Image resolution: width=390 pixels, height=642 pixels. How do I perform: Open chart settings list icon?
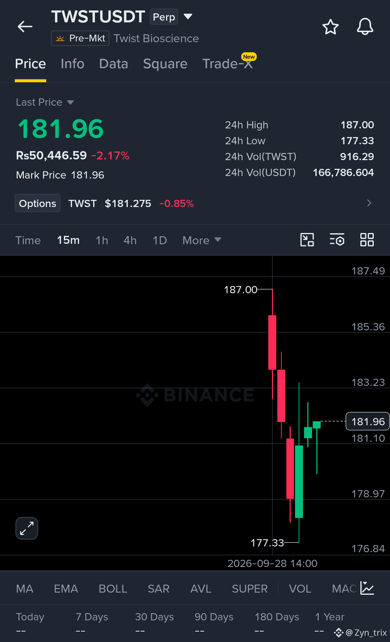[x=337, y=240]
